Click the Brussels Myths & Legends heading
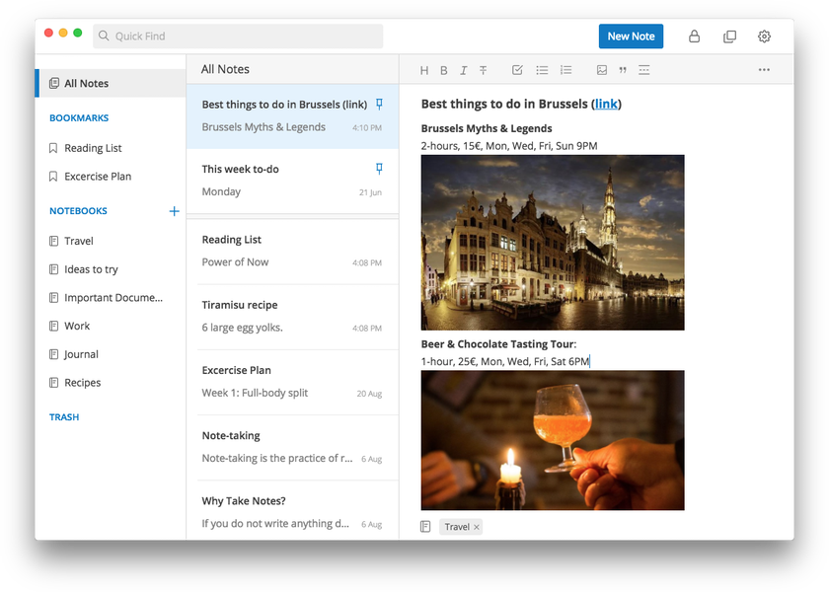Screen dimensions: 829x592 (x=487, y=128)
